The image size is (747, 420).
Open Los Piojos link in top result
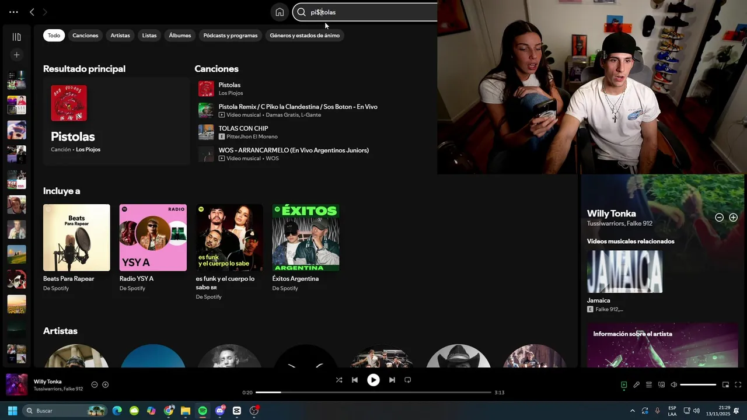[88, 149]
